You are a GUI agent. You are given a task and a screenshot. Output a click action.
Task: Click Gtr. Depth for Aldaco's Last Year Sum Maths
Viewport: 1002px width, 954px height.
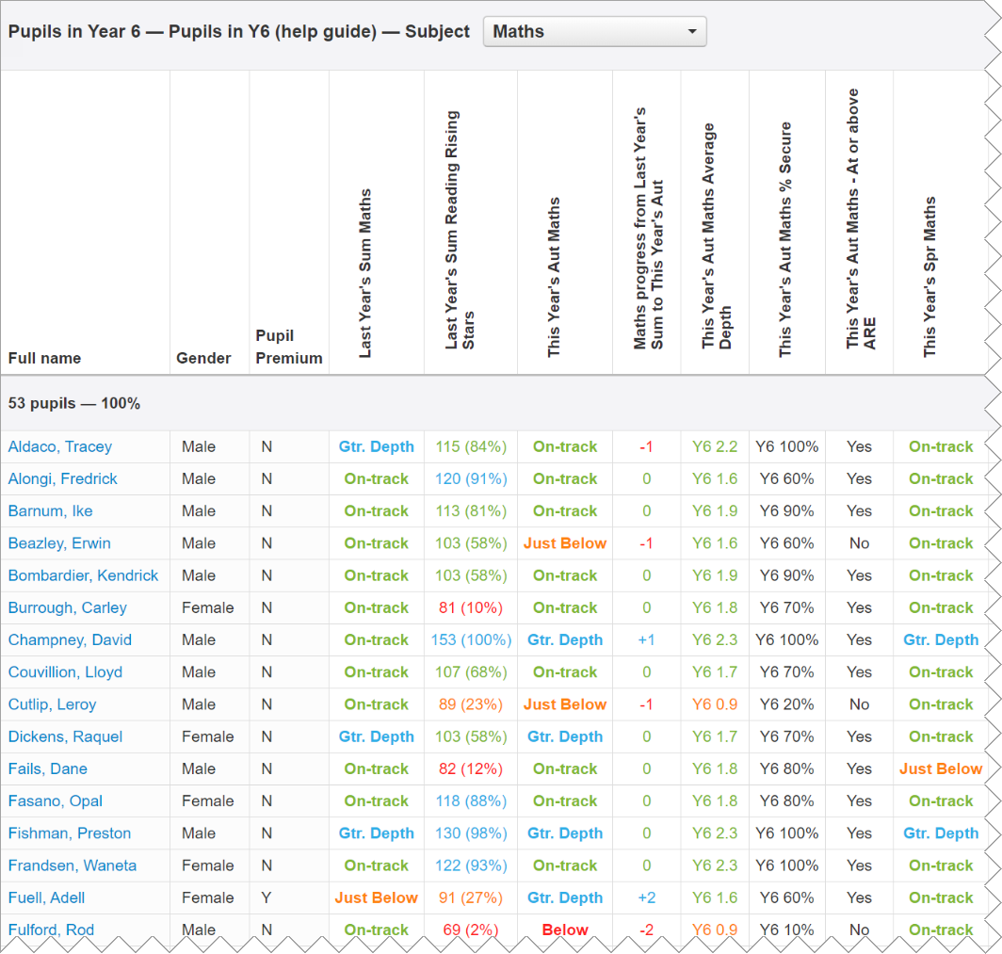377,446
